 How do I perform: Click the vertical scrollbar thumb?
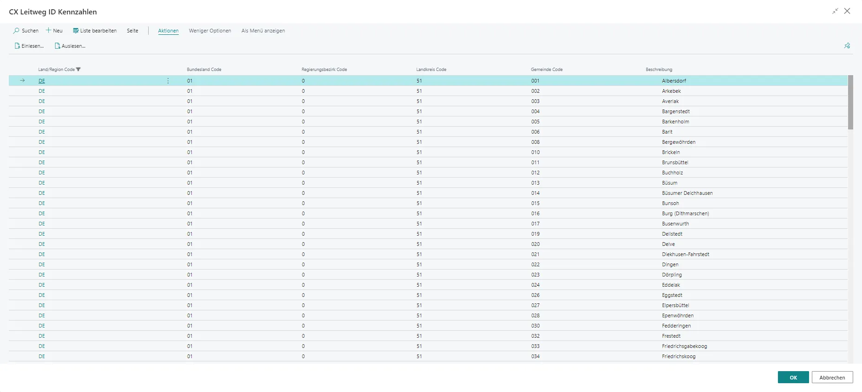850,102
